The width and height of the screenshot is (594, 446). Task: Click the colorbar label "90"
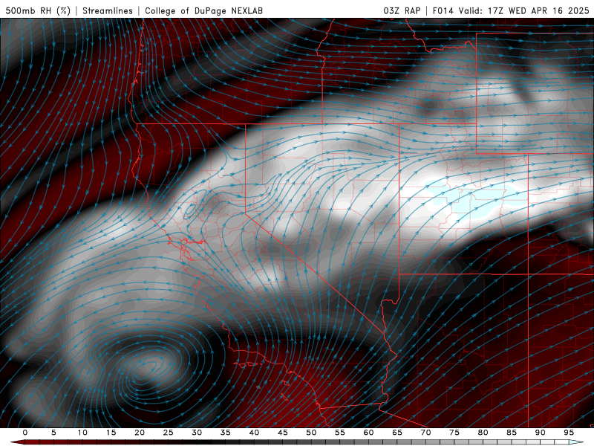pyautogui.click(x=540, y=433)
